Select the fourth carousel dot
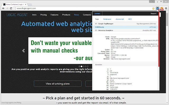 (x=86, y=66)
